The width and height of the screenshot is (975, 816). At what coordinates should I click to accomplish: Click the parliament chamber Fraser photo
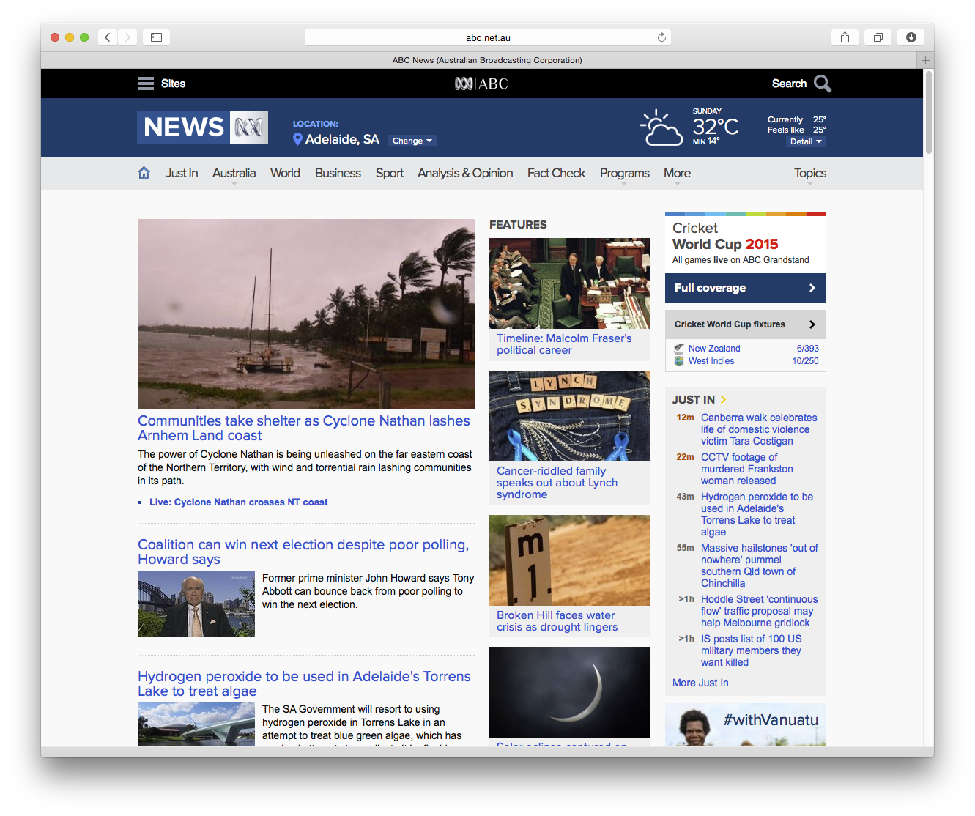(x=570, y=283)
